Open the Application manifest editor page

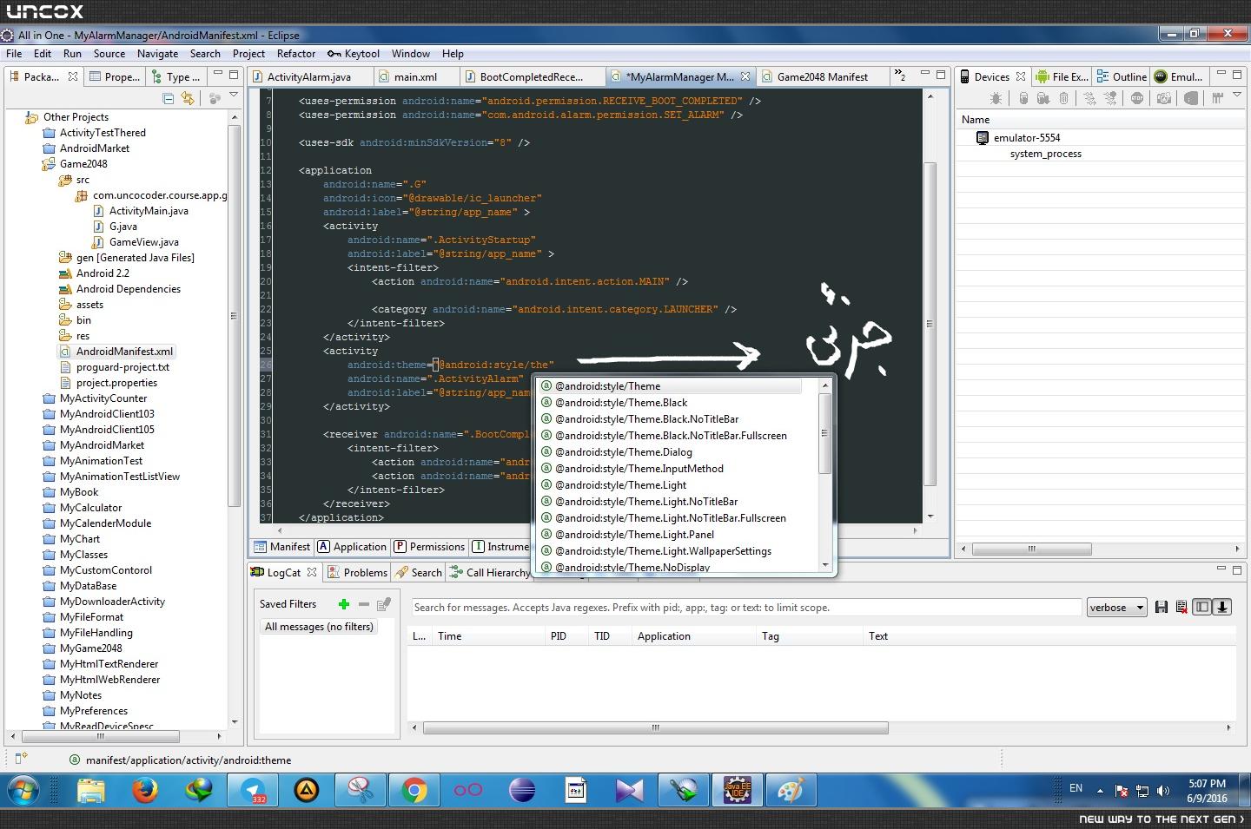pyautogui.click(x=352, y=547)
